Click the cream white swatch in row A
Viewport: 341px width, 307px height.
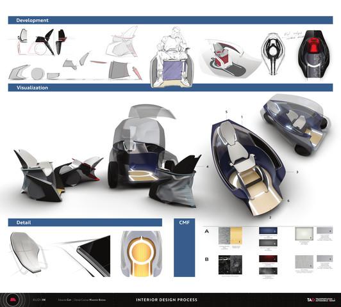click(304, 233)
